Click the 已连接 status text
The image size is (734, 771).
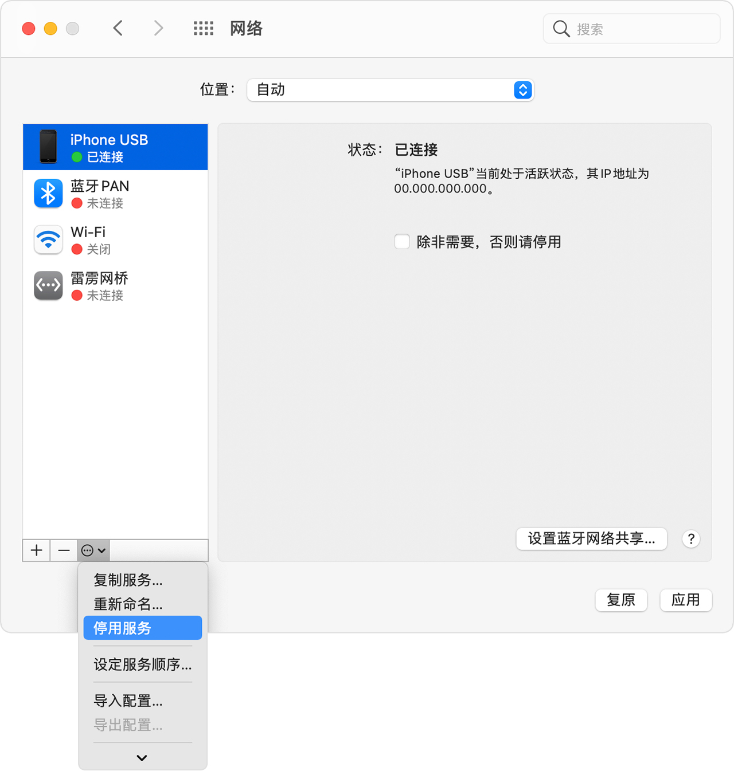(416, 150)
